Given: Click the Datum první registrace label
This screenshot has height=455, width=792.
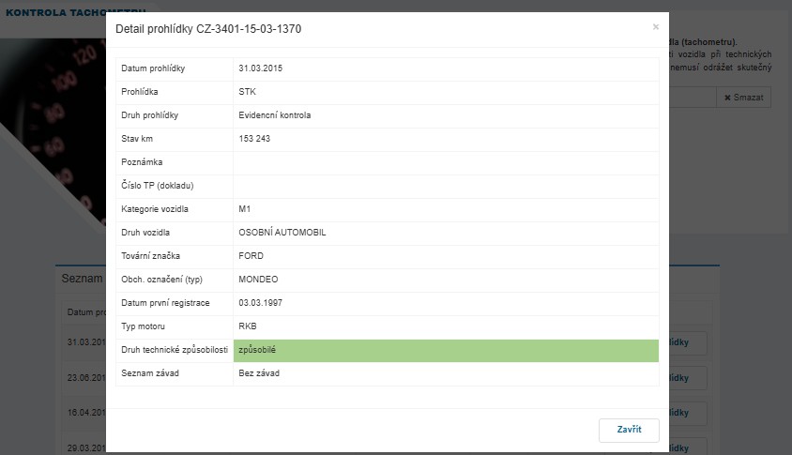Looking at the screenshot, I should (165, 302).
